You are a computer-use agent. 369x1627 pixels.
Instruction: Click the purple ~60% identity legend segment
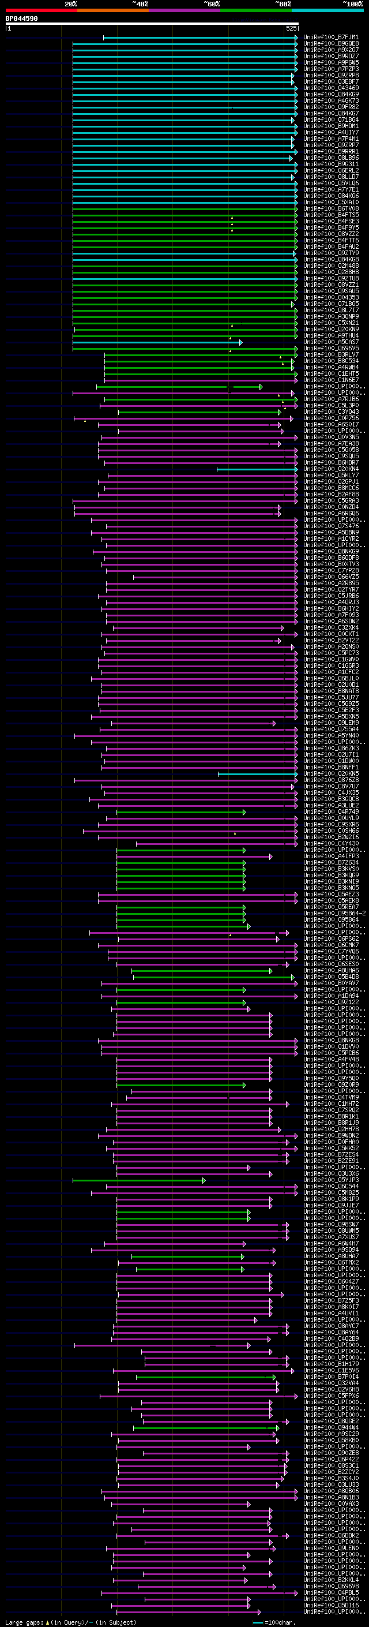pyautogui.click(x=185, y=11)
